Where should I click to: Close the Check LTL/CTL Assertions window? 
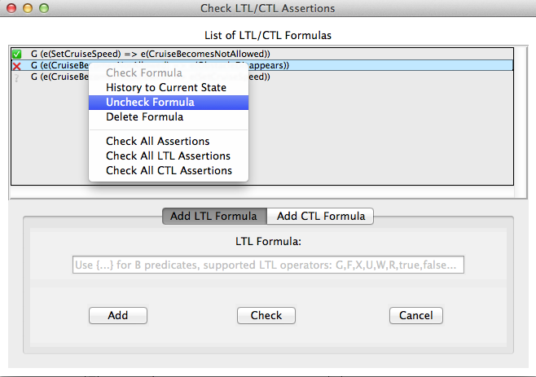[x=13, y=8]
